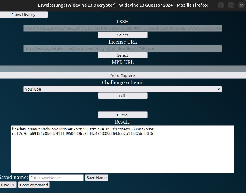The height and width of the screenshot is (193, 246).
Task: Click the Tune RE button
Action: point(8,185)
